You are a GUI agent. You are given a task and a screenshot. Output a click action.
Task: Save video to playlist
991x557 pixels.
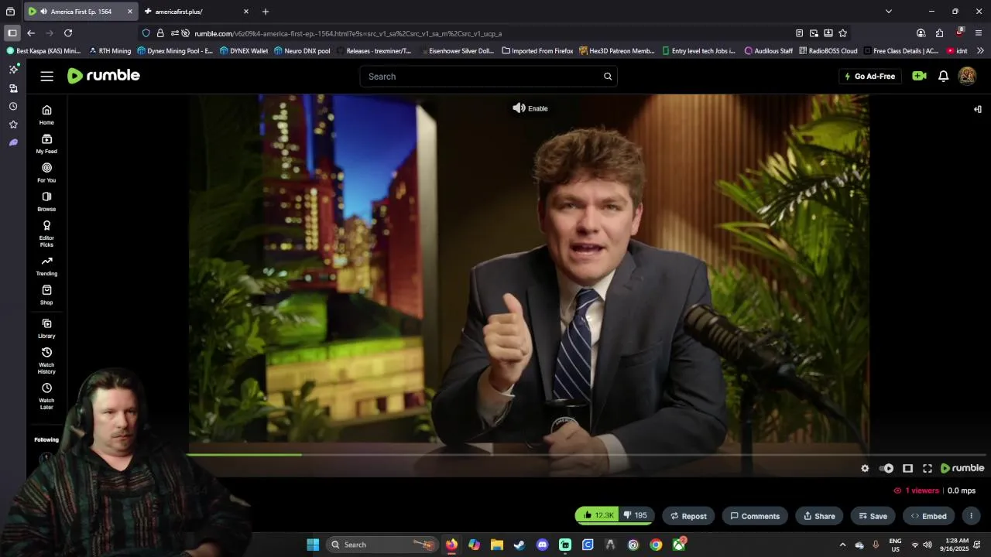coord(873,516)
